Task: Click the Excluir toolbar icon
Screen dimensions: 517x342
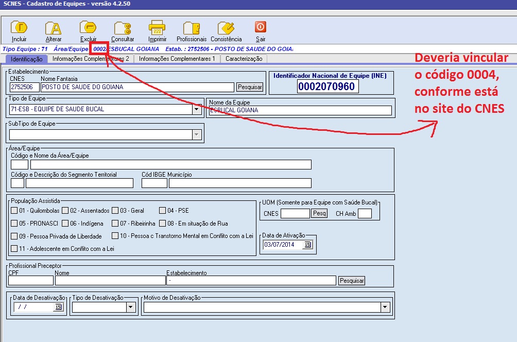Action: click(x=88, y=27)
